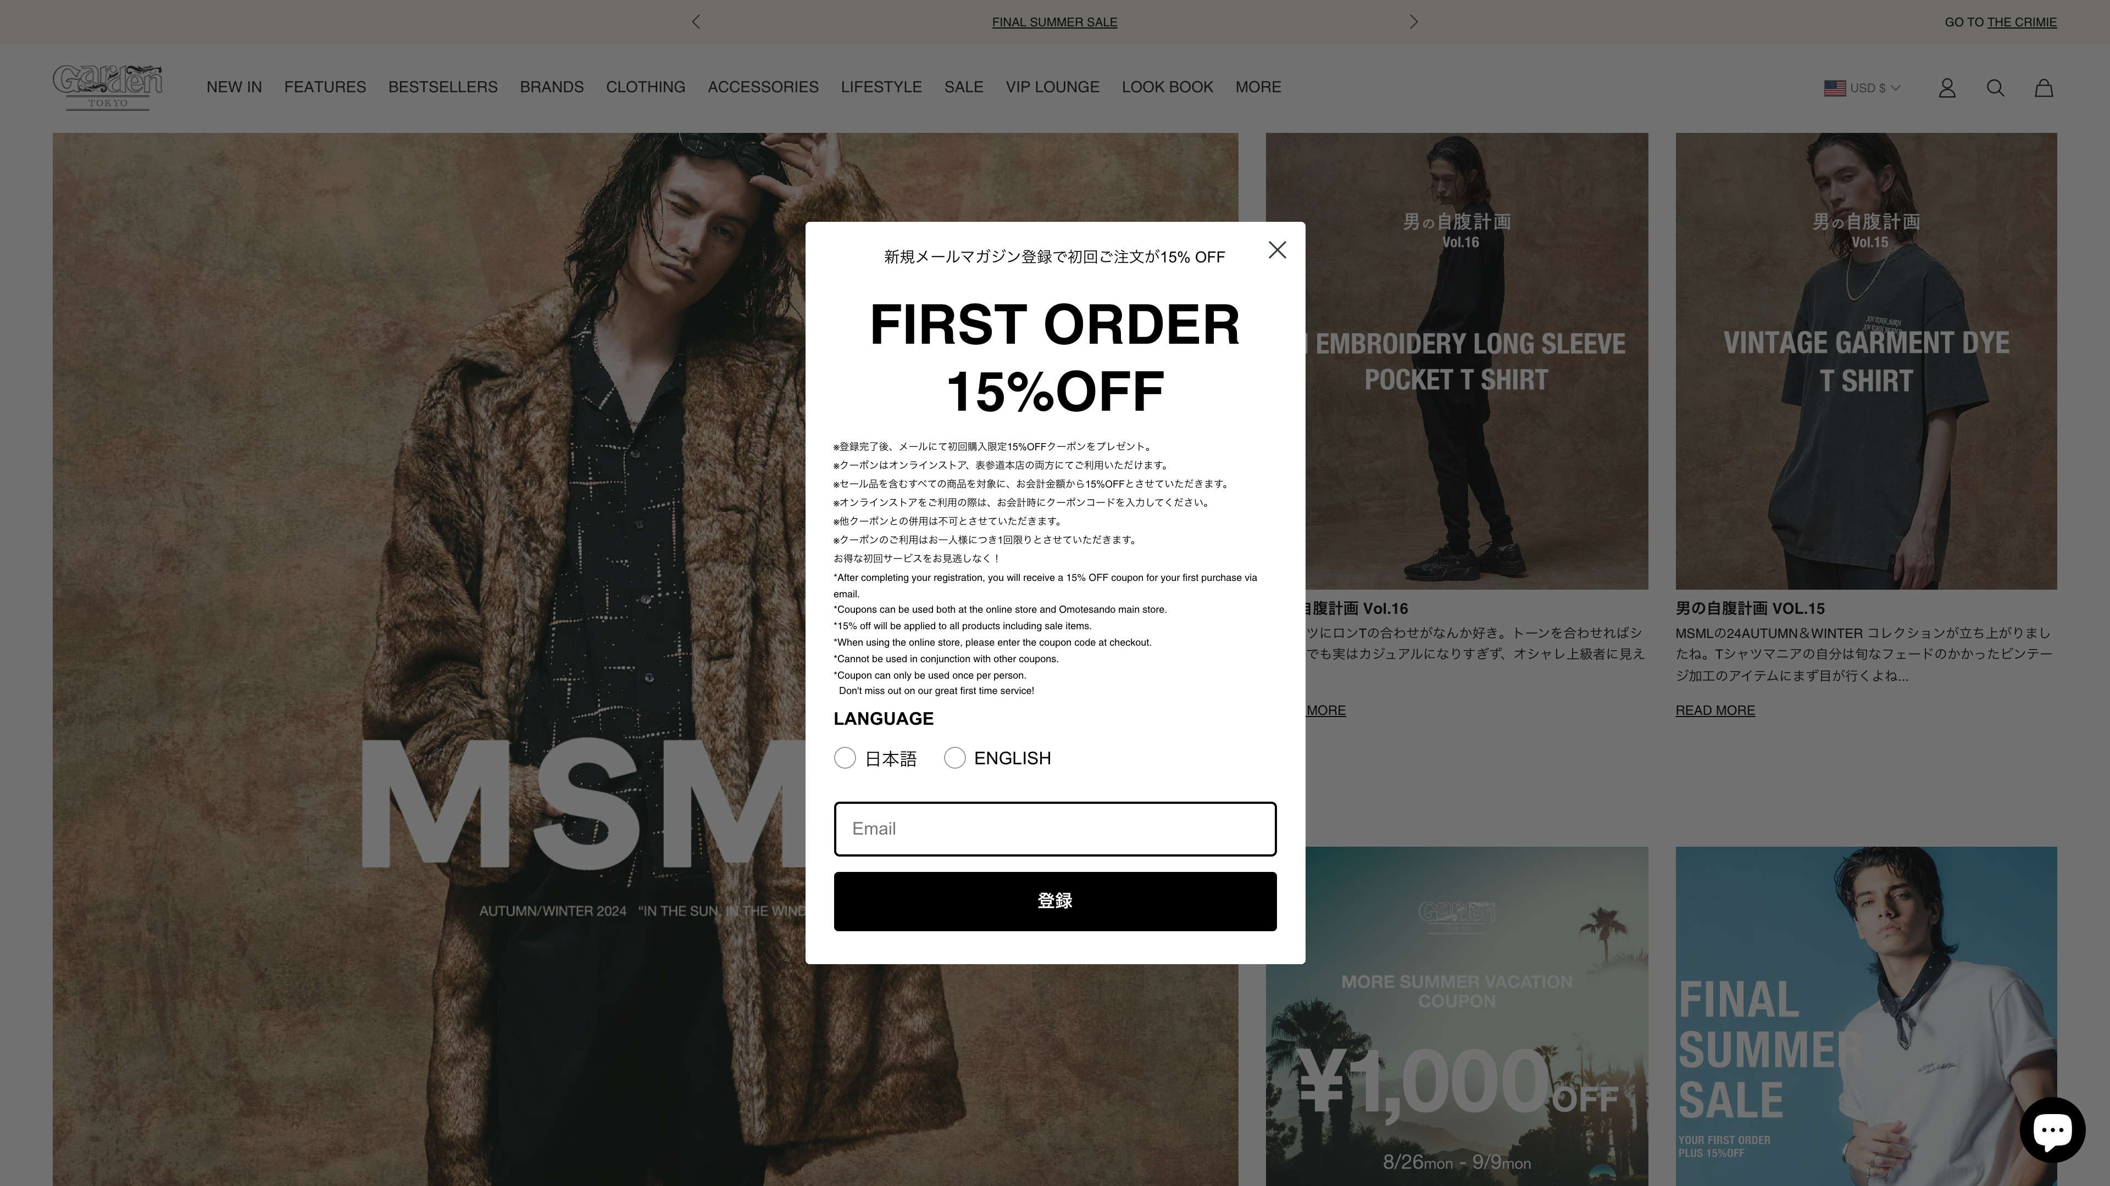Viewport: 2110px width, 1186px height.
Task: Show the next announcement with right arrow
Action: point(1413,22)
